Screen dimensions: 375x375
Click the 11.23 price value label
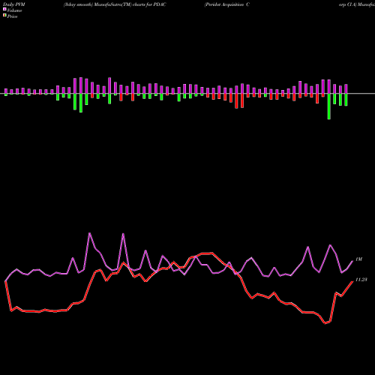pyautogui.click(x=361, y=280)
